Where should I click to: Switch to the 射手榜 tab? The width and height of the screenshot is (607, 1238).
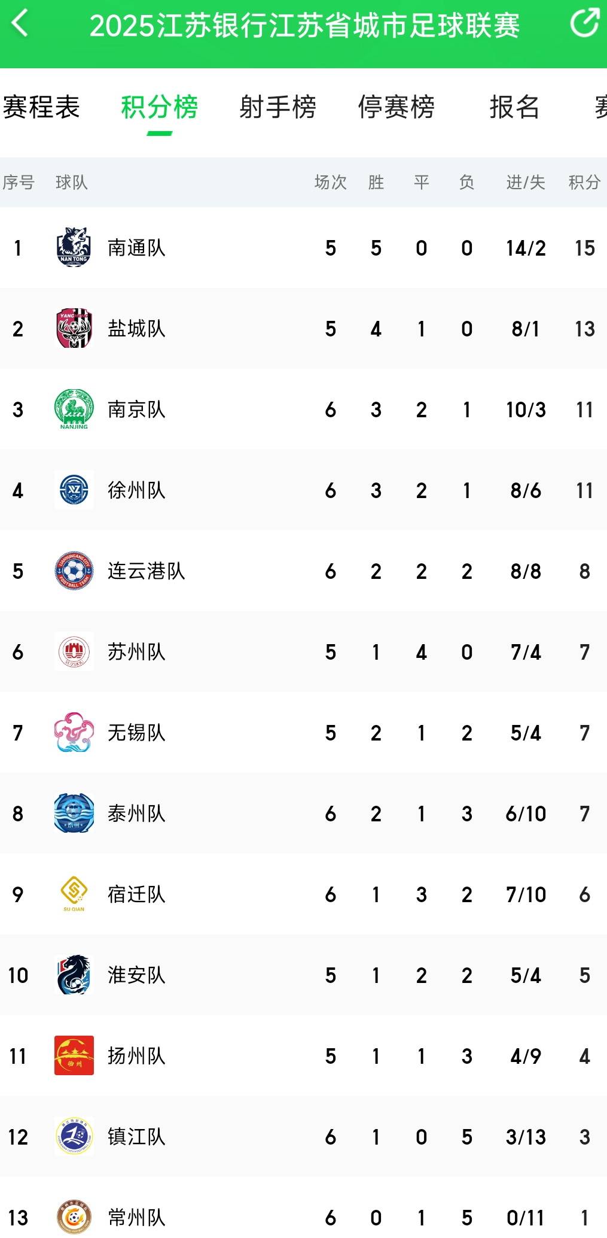278,108
